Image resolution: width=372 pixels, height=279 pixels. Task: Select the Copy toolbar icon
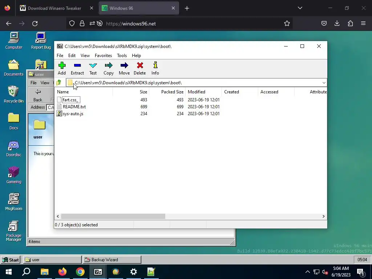109,68
